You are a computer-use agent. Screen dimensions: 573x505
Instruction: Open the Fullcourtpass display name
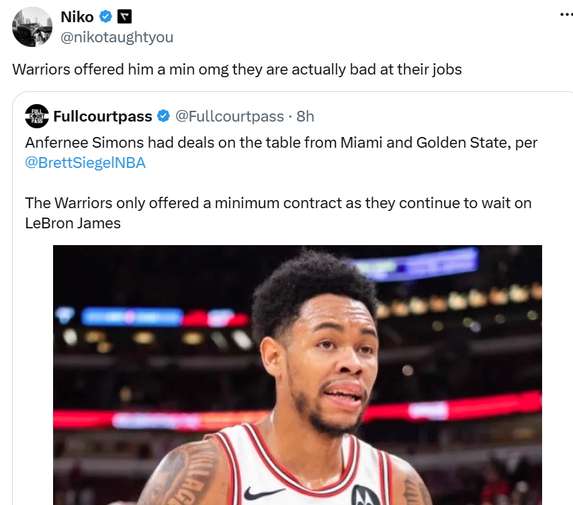click(x=103, y=116)
